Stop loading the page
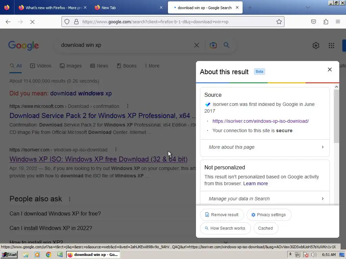 click(x=32, y=22)
